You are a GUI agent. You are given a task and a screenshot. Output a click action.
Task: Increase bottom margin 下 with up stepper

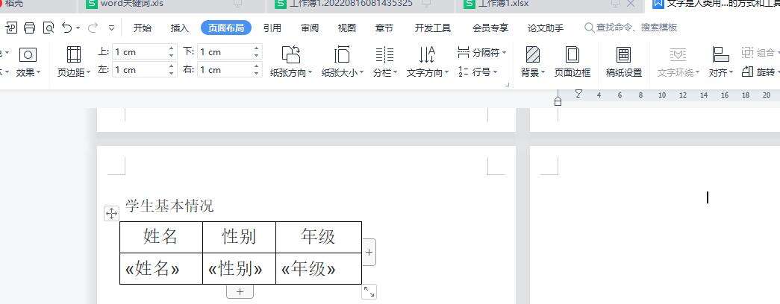click(257, 48)
